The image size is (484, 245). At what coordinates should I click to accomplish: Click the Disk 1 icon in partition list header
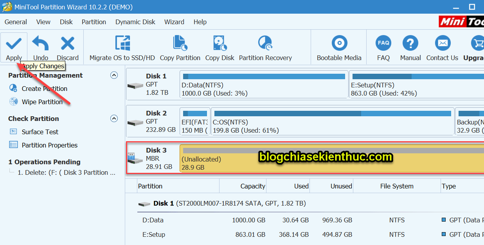(x=144, y=204)
